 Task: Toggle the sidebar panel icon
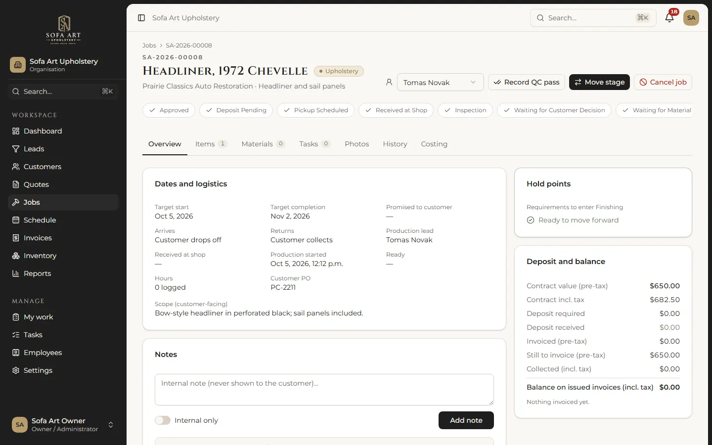(141, 18)
